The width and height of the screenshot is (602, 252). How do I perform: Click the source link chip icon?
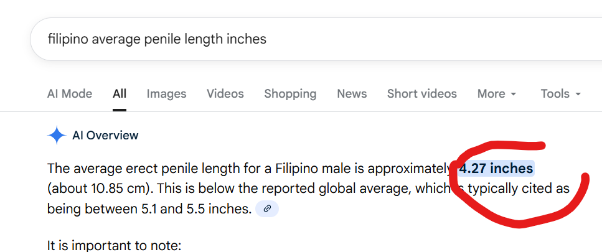click(267, 209)
